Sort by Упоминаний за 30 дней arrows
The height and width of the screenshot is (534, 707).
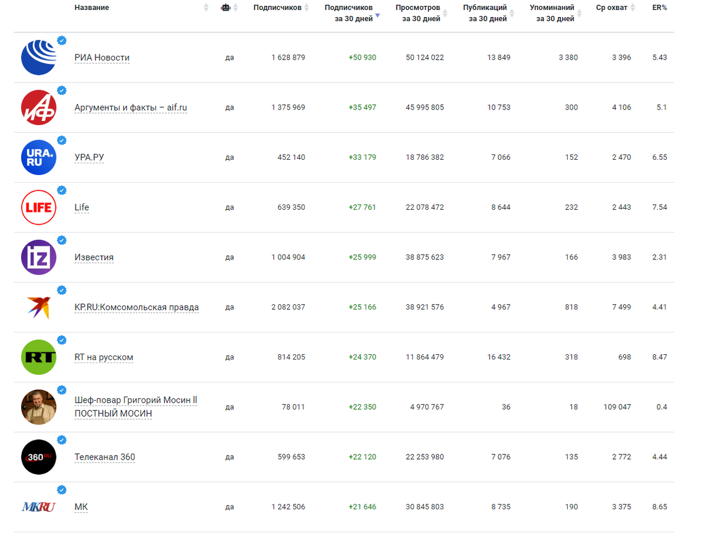click(x=580, y=14)
